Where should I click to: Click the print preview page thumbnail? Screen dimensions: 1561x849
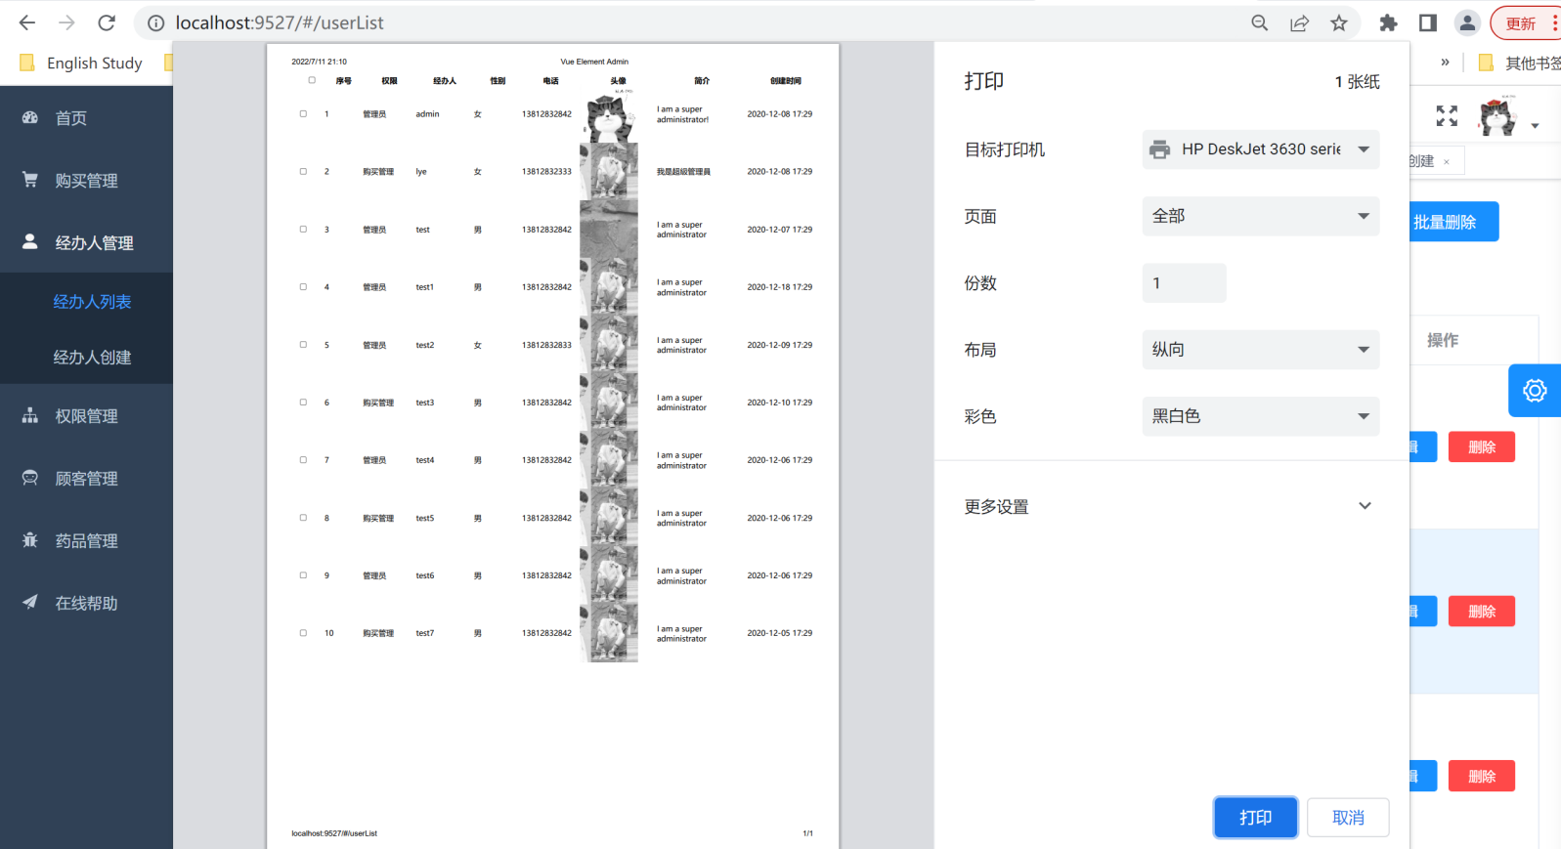point(553,446)
